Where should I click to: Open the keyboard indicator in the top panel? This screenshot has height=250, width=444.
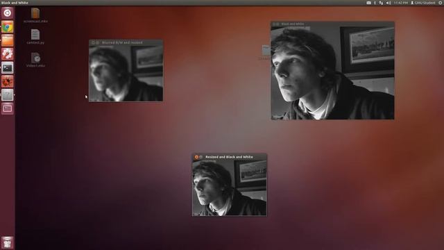368,3
